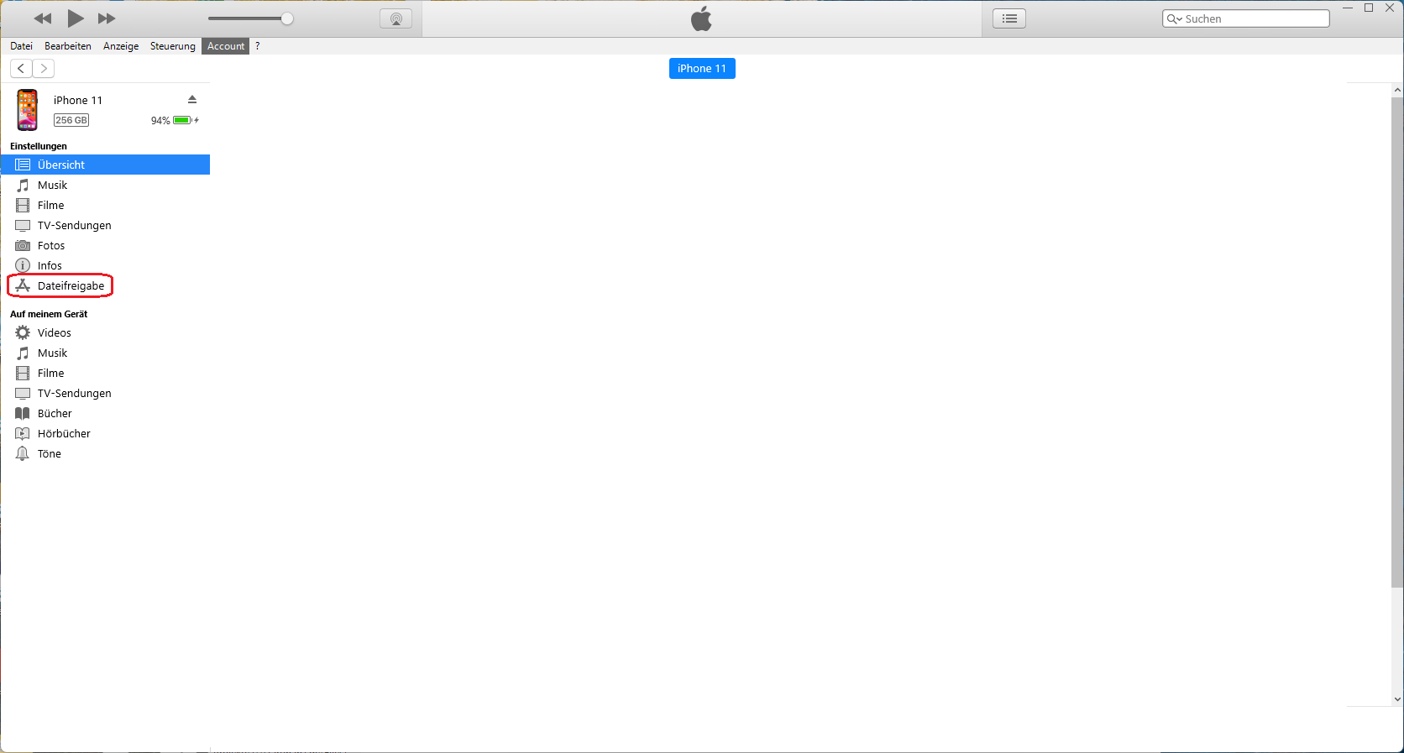Click film strip icon under Auf meinem Gerät

click(23, 373)
